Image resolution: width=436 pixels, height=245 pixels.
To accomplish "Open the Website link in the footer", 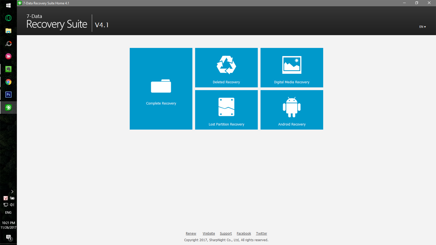I will pos(209,233).
